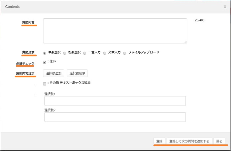Click the 選択内容設定 label
This screenshot has width=231, height=151.
(x=25, y=73)
